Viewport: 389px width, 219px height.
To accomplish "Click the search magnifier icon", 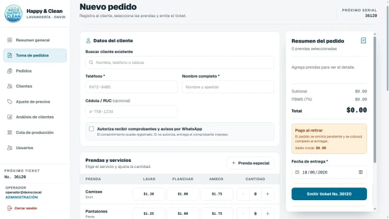I will [91, 62].
